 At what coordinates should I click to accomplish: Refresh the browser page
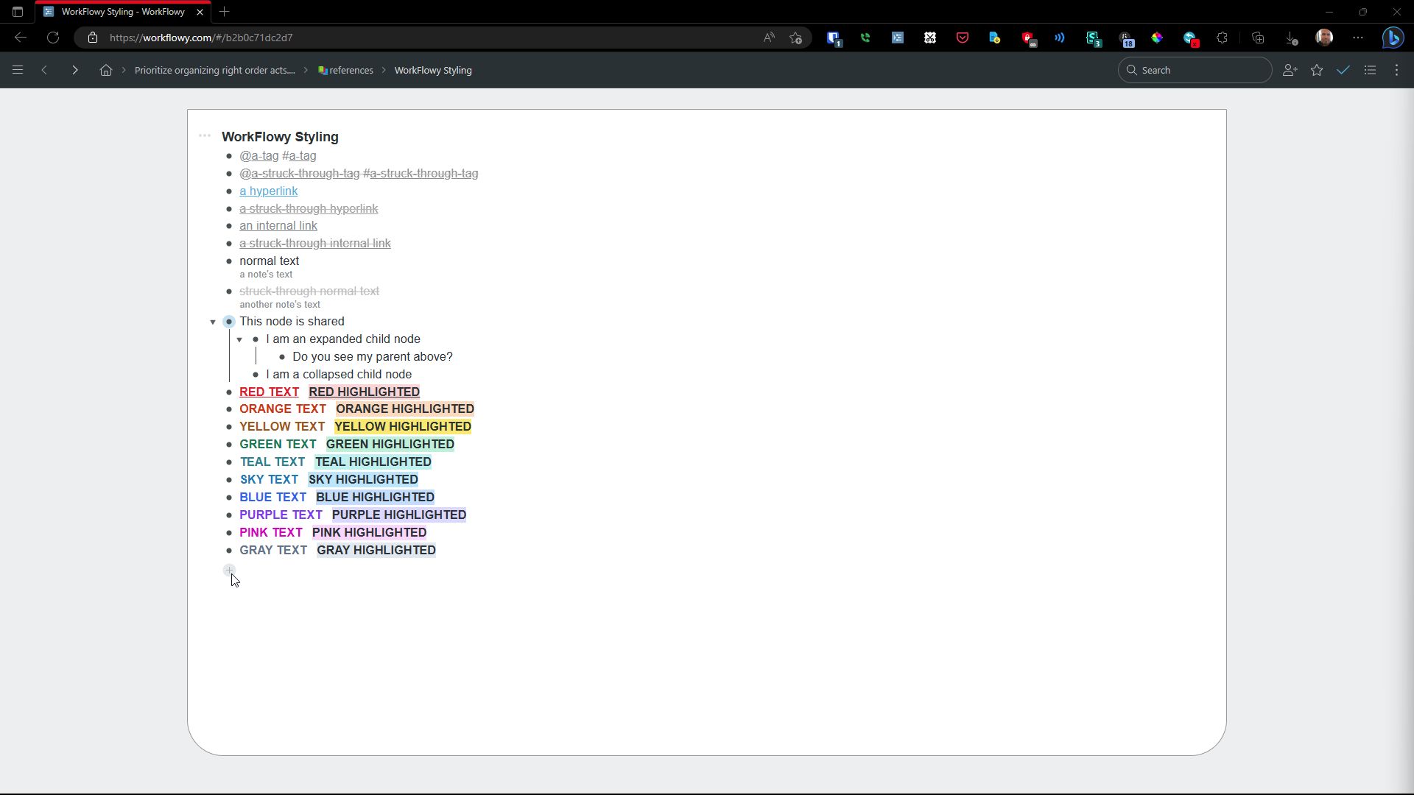(53, 38)
